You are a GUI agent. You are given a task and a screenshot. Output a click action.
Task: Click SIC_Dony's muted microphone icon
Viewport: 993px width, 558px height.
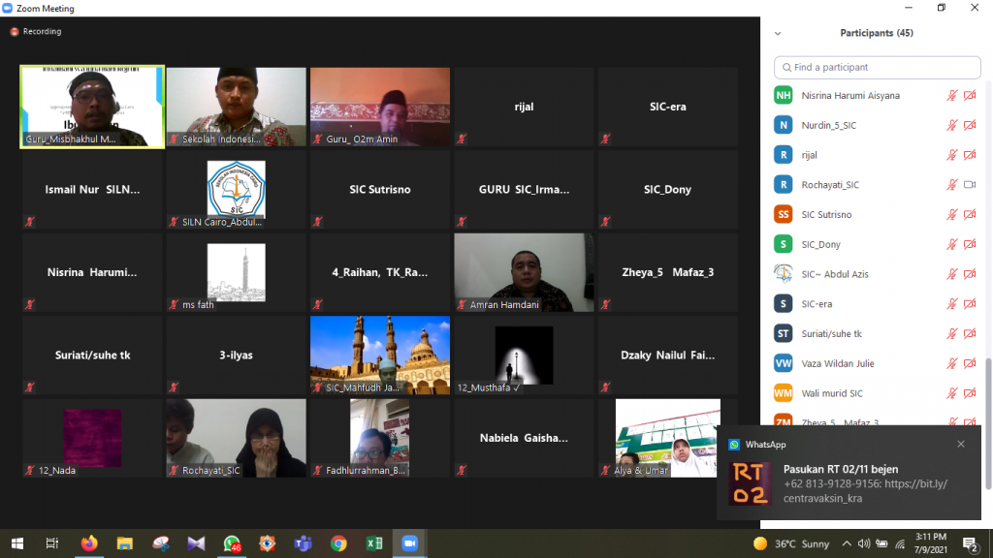click(x=952, y=244)
